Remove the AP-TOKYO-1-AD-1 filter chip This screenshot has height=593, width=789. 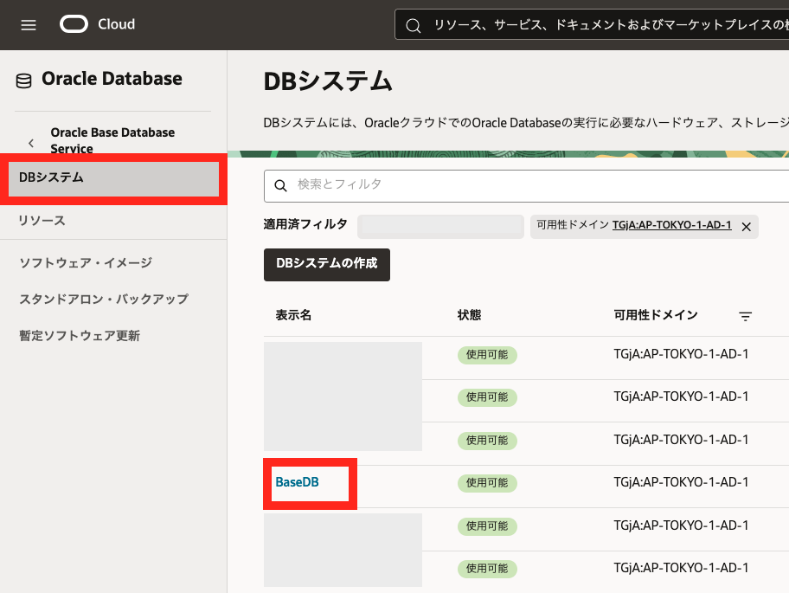(x=746, y=226)
